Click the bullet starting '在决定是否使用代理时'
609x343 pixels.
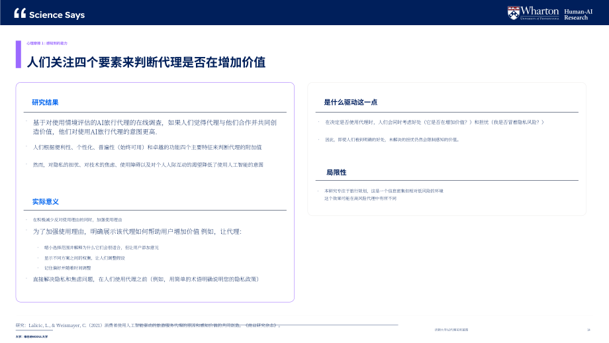[434, 122]
